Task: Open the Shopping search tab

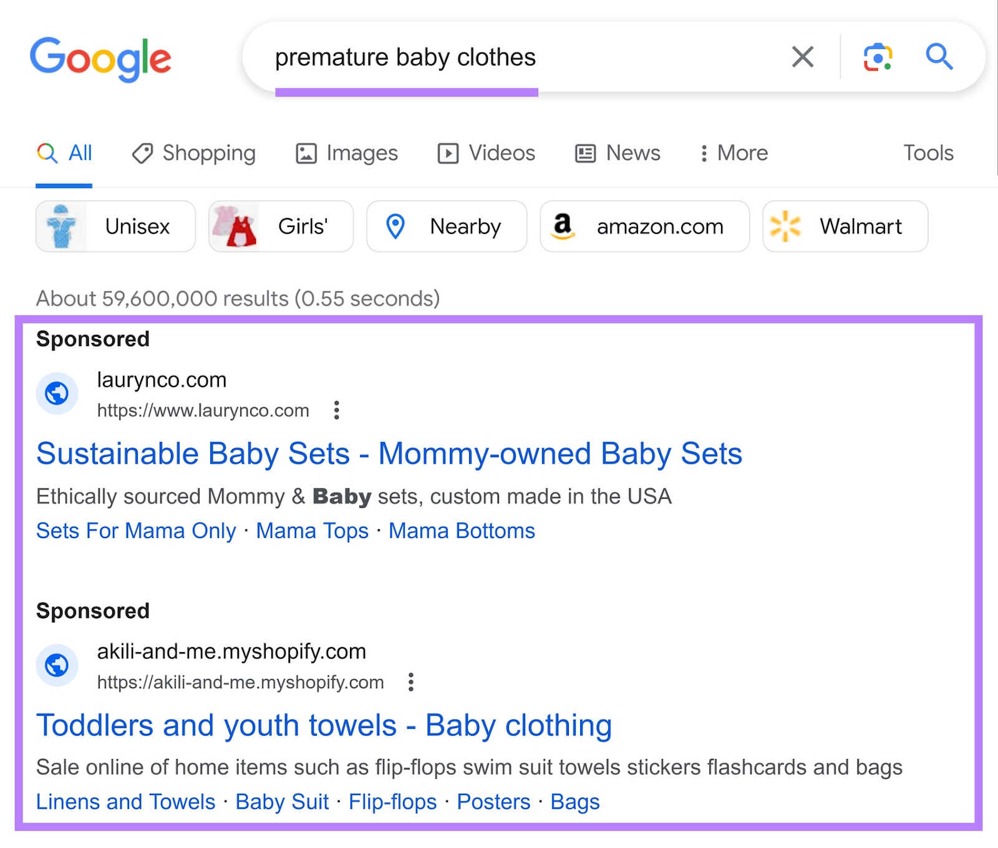Action: (x=194, y=153)
